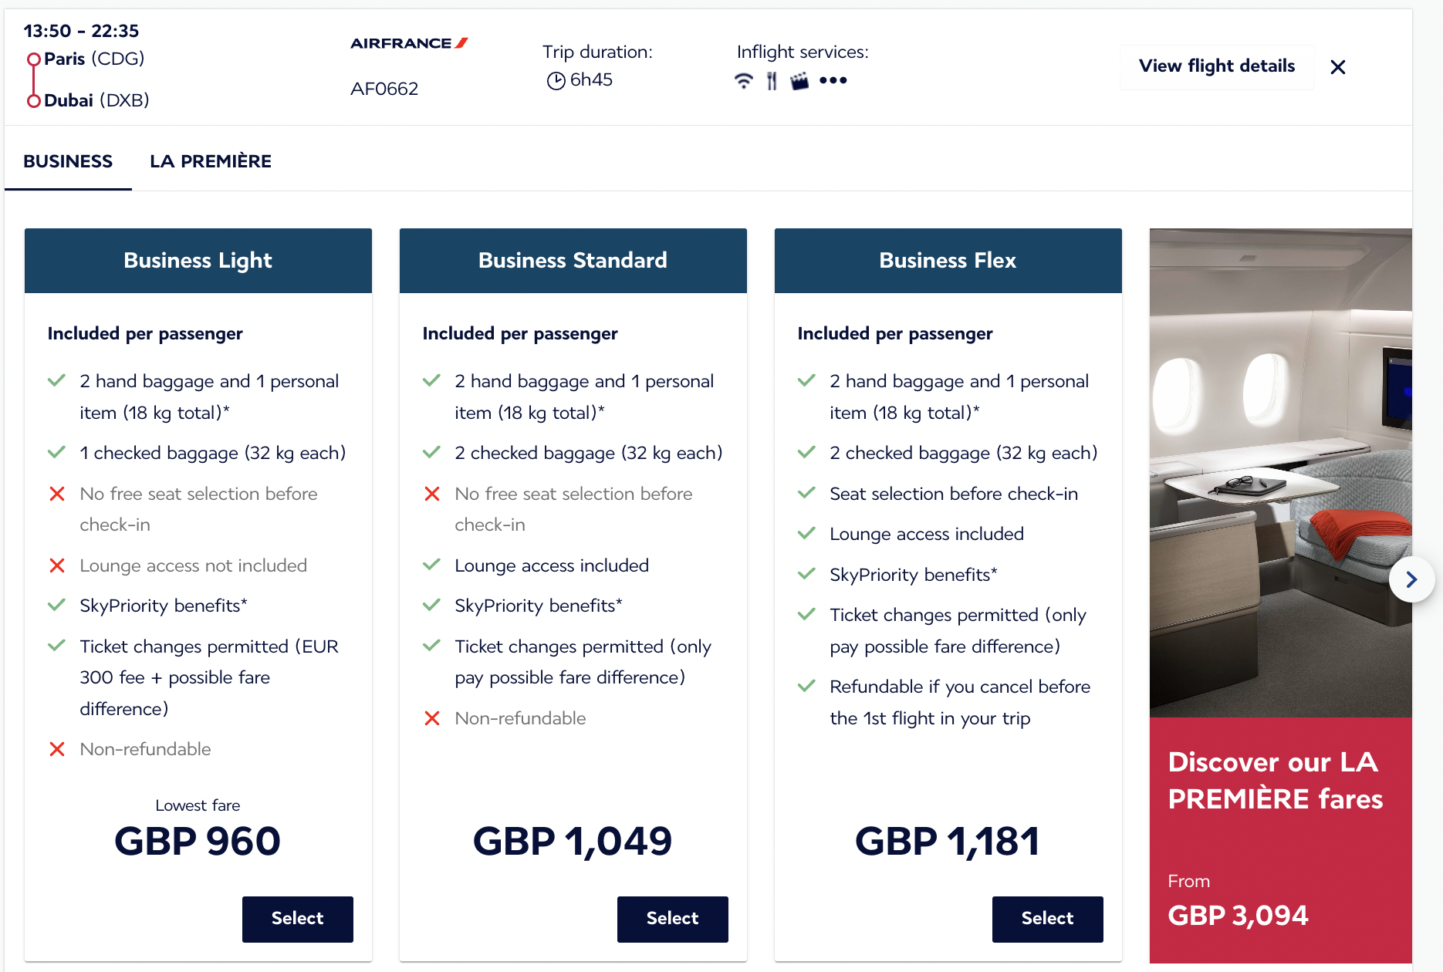
Task: Open View flight details
Action: [x=1216, y=66]
